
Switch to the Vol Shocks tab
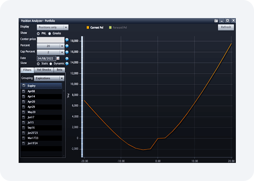point(44,70)
